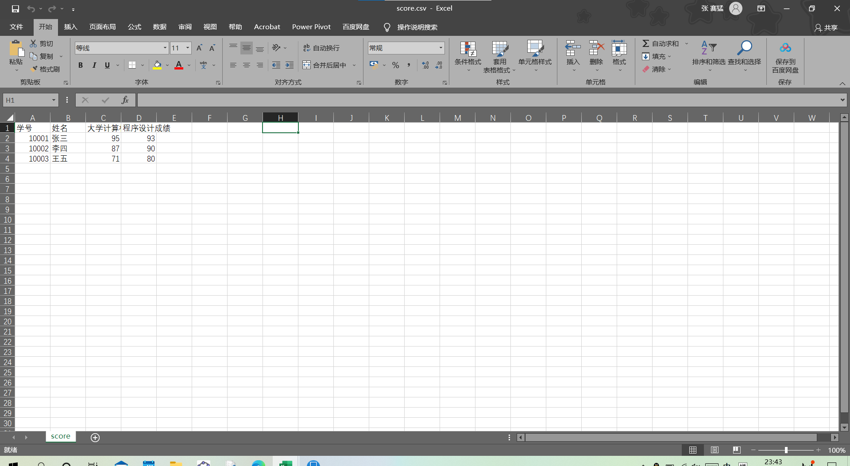This screenshot has height=466, width=850.
Task: Open the font name dropdown (等线)
Action: click(x=165, y=48)
